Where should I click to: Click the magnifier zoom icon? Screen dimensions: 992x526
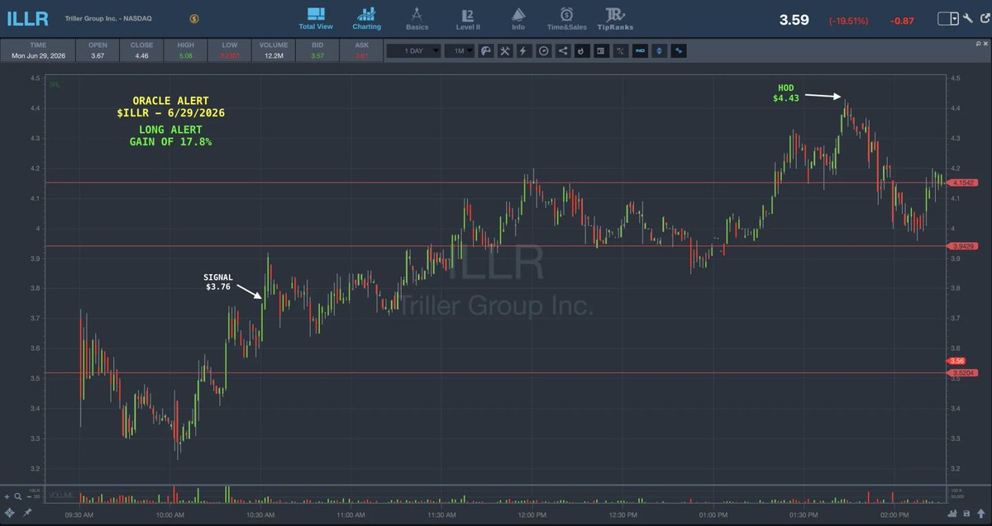coord(17,497)
